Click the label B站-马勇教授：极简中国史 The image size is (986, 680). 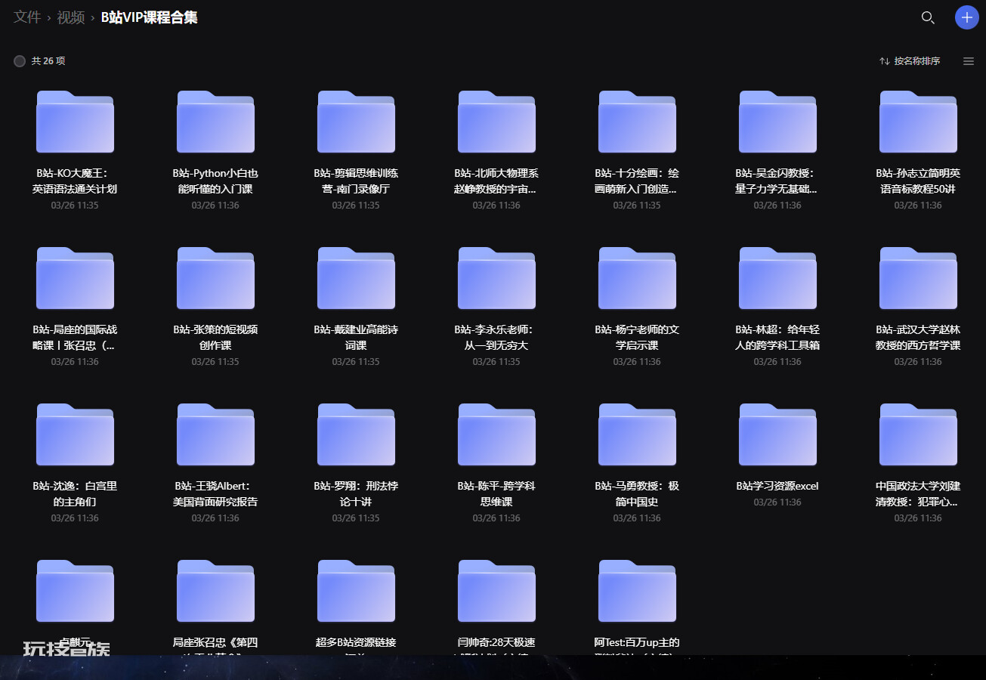pyautogui.click(x=637, y=494)
